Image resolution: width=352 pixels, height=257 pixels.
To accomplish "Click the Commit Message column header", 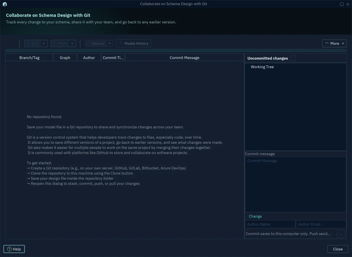I will (185, 58).
